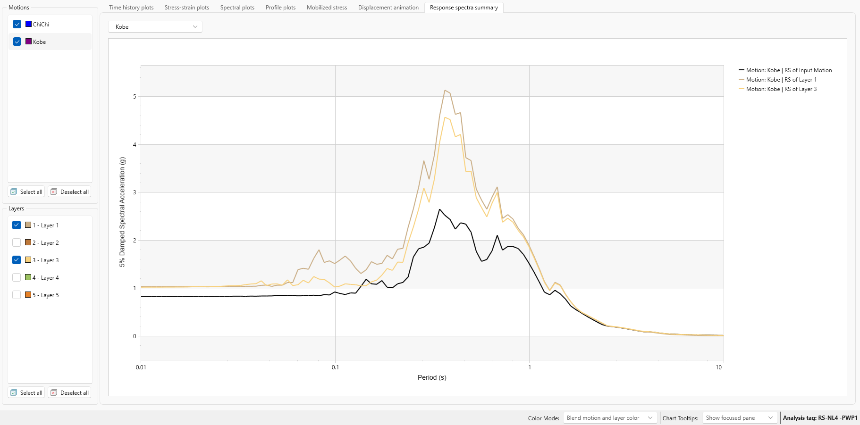Uncheck the ChiChi motion checkbox
This screenshot has height=425, width=860.
point(17,24)
